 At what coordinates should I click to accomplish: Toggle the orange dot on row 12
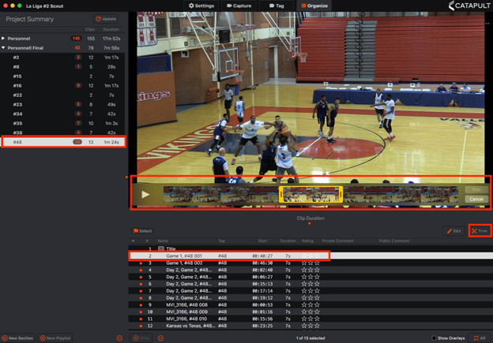(x=141, y=325)
